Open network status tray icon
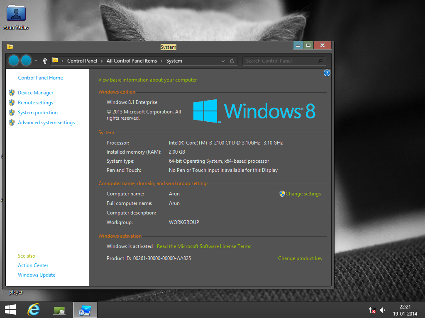 (372, 310)
